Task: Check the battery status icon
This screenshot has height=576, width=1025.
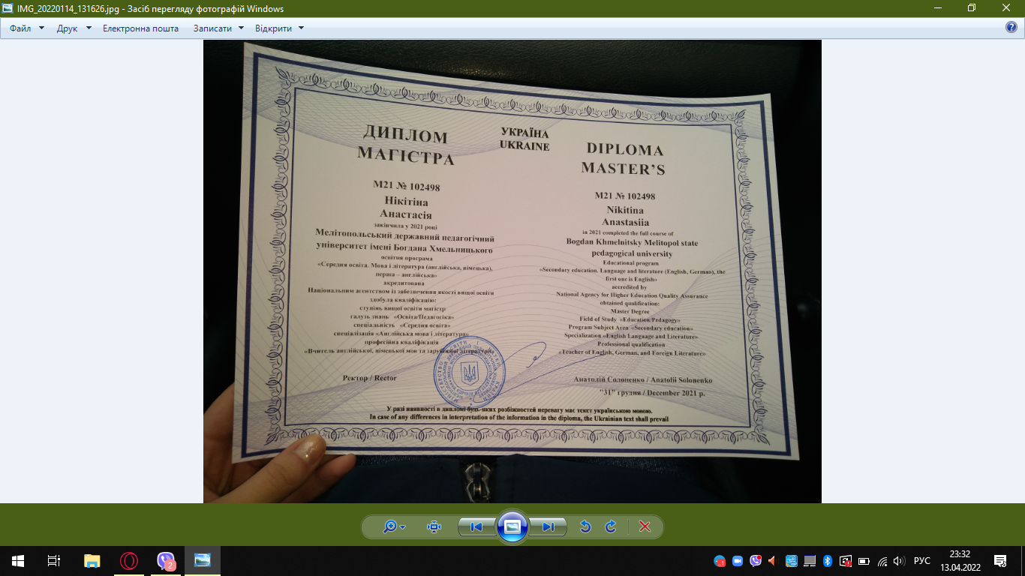Action: [x=864, y=561]
